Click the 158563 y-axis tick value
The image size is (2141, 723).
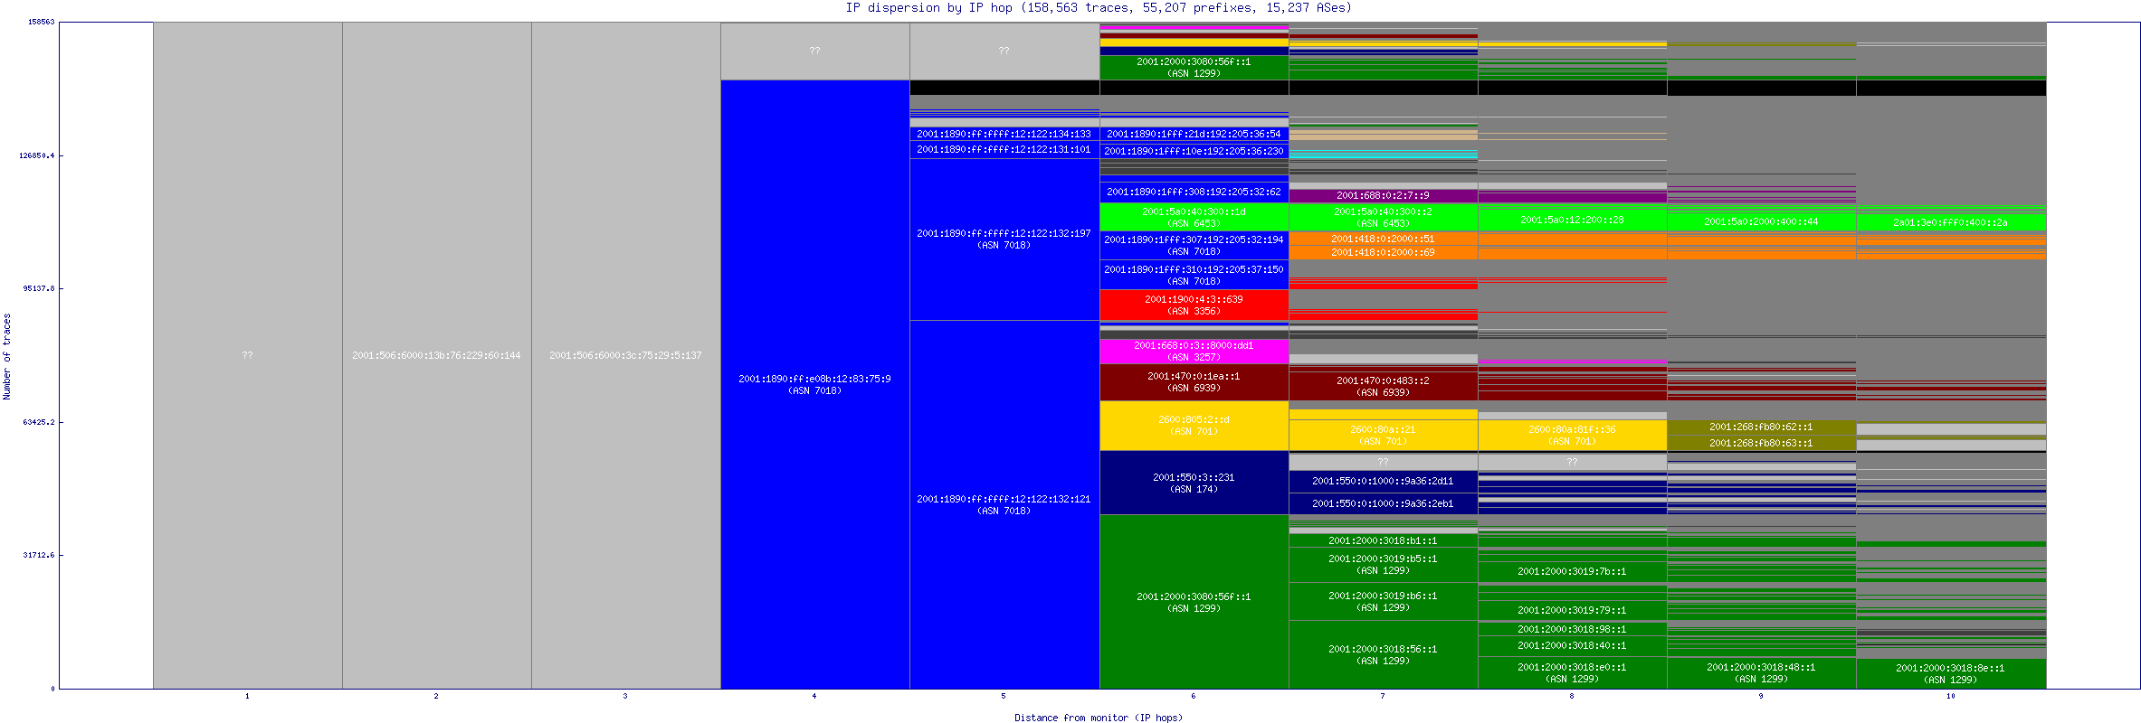click(41, 22)
